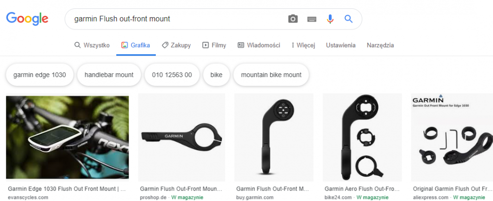Start voice search with microphone icon
The width and height of the screenshot is (493, 201).
[x=330, y=19]
